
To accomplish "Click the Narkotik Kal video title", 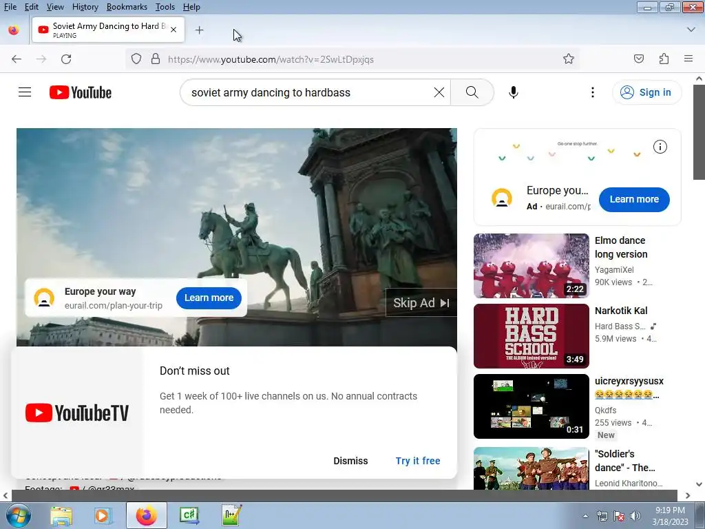I will 621,311.
